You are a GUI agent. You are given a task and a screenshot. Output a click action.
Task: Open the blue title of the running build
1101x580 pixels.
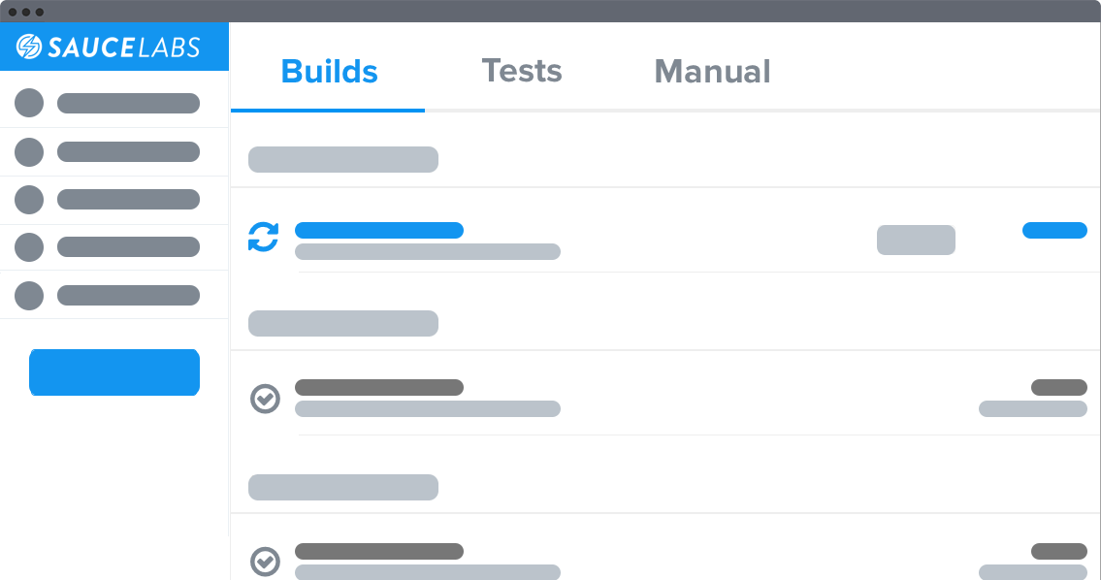(x=378, y=230)
